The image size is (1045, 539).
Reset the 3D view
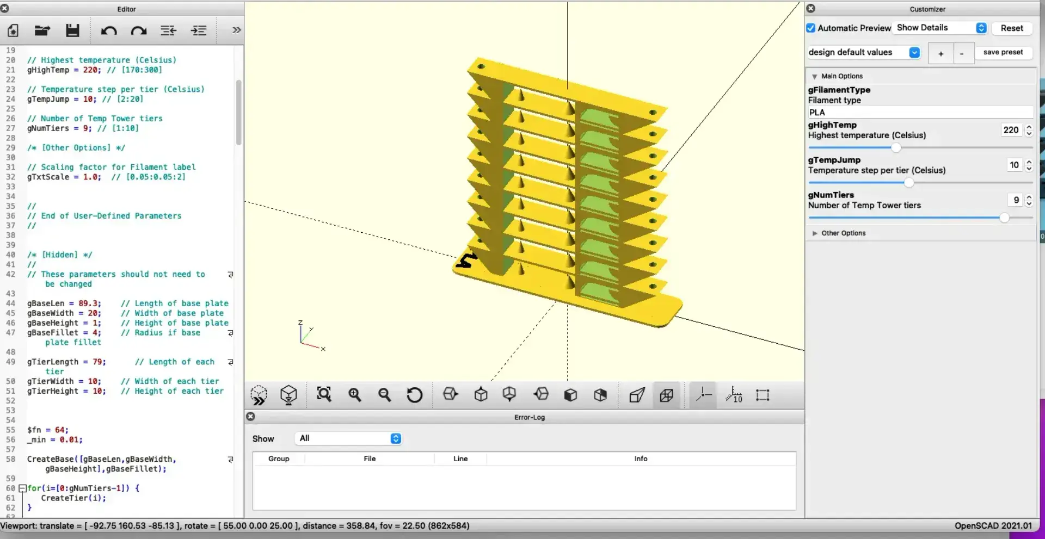(415, 394)
